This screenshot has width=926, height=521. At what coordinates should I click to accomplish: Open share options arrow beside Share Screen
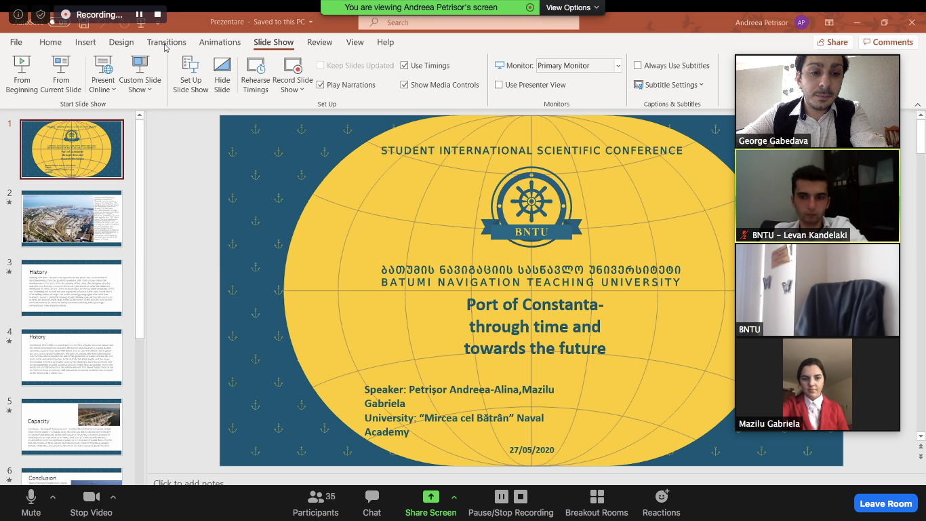[454, 497]
